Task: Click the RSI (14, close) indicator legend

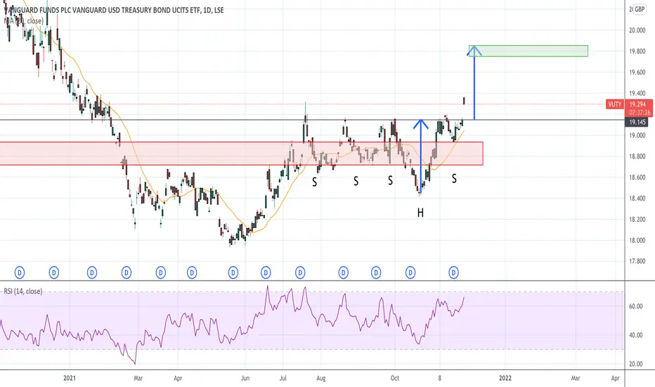Action: click(x=23, y=291)
